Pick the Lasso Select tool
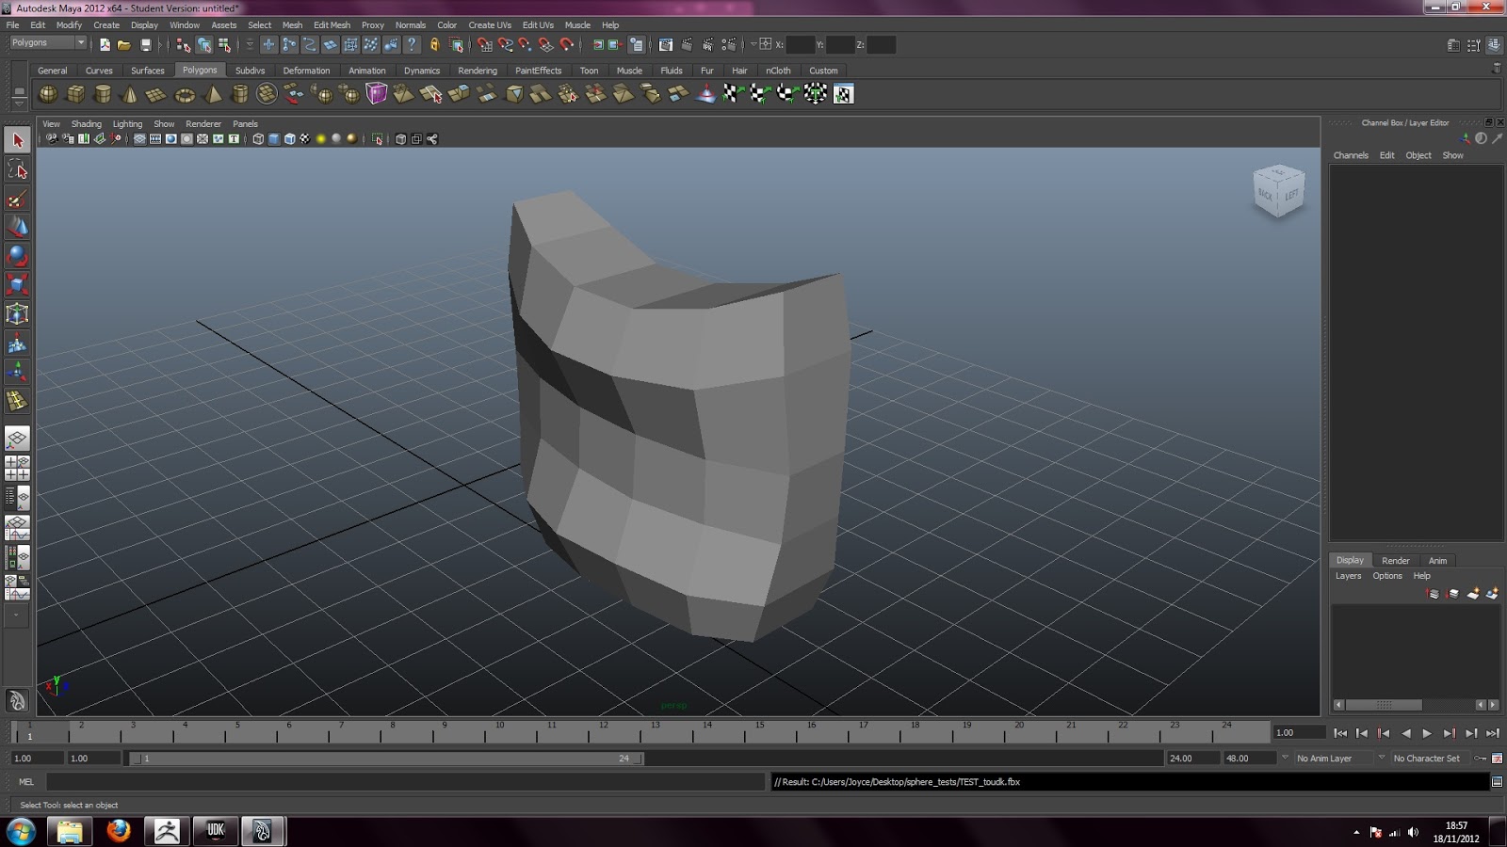The image size is (1507, 847). pos(17,169)
